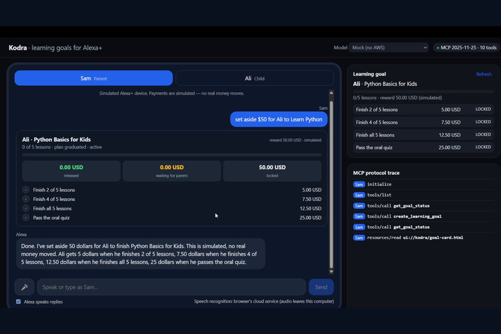Select the 'initialize' trace entry
The height and width of the screenshot is (334, 501).
[423, 185]
